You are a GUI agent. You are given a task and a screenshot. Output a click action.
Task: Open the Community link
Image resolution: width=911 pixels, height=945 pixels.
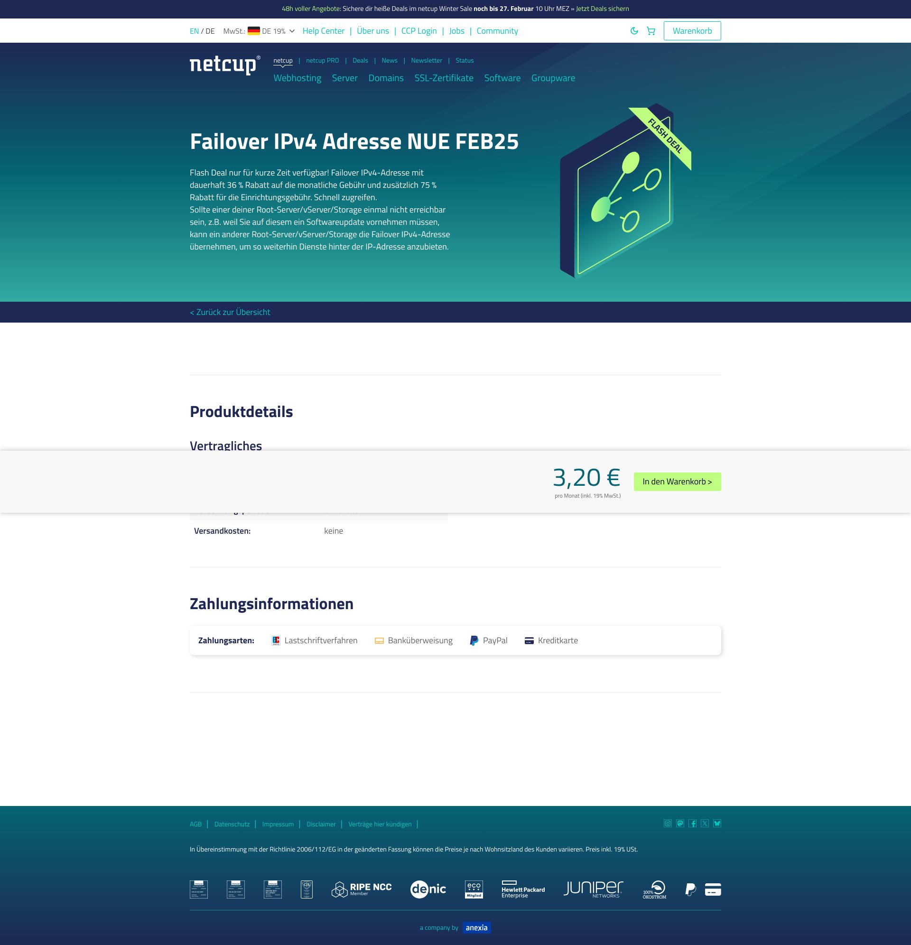coord(497,31)
